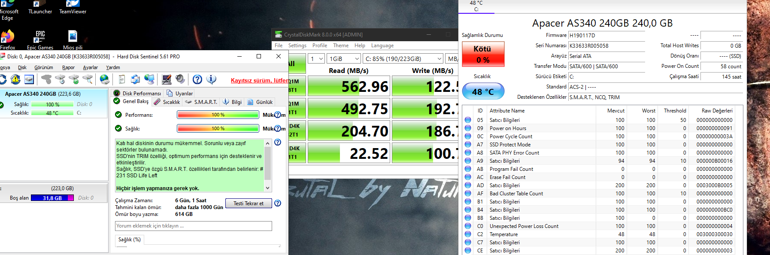Open TLauncher desktop icon
Screen dimensions: 770x255
click(x=40, y=7)
